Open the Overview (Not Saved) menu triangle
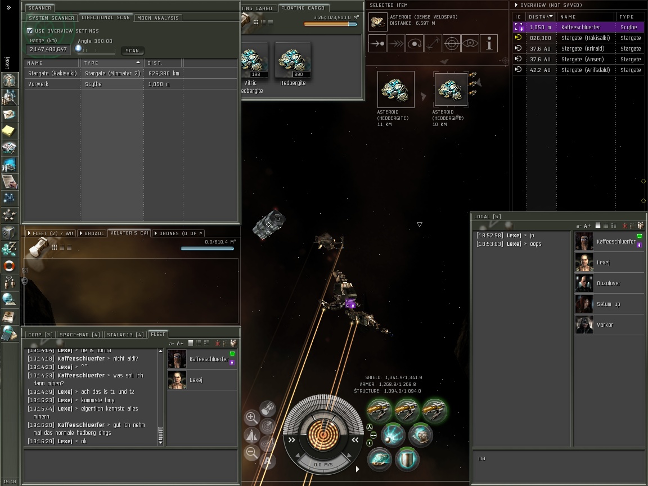Image resolution: width=648 pixels, height=486 pixels. (516, 5)
